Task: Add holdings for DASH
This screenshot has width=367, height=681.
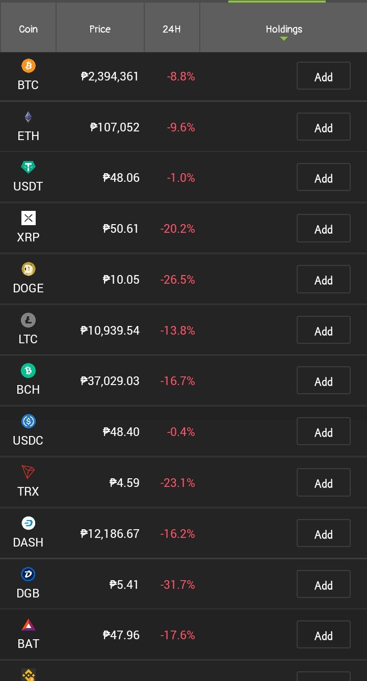Action: pyautogui.click(x=324, y=533)
